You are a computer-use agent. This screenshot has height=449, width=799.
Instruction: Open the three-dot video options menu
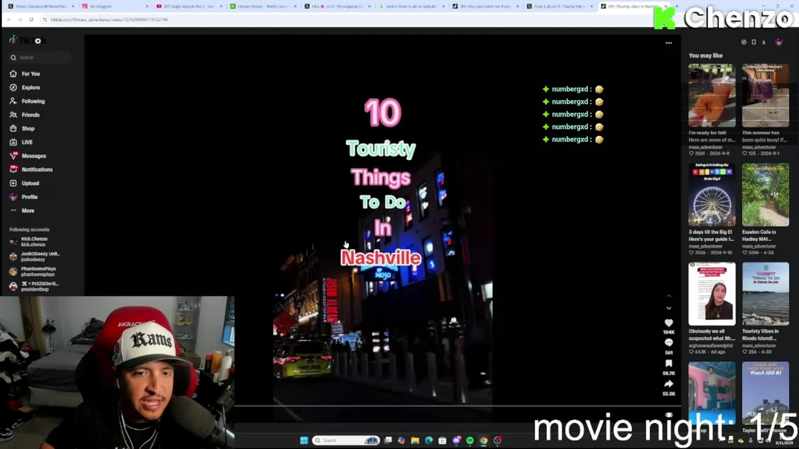669,43
